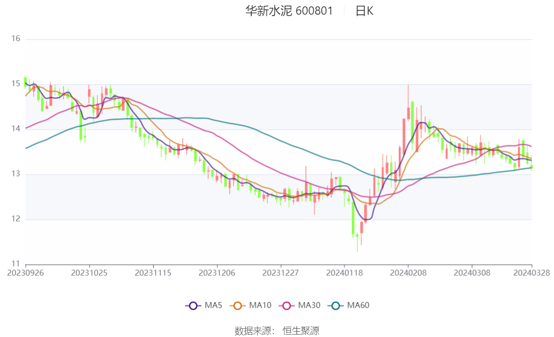Click y-axis value 14
This screenshot has width=554, height=337.
16,129
